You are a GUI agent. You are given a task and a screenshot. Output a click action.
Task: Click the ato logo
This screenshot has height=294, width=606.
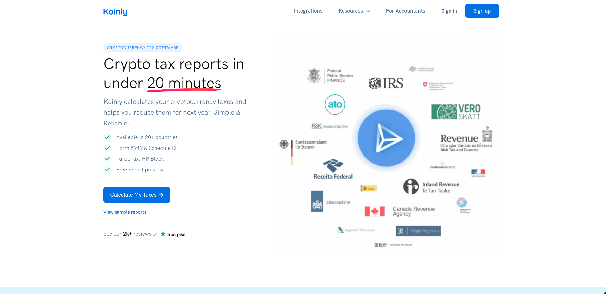[335, 104]
